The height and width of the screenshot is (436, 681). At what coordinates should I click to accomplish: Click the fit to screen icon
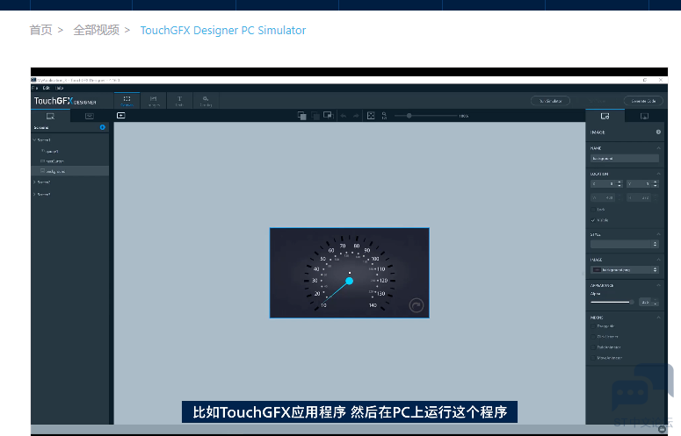[371, 116]
